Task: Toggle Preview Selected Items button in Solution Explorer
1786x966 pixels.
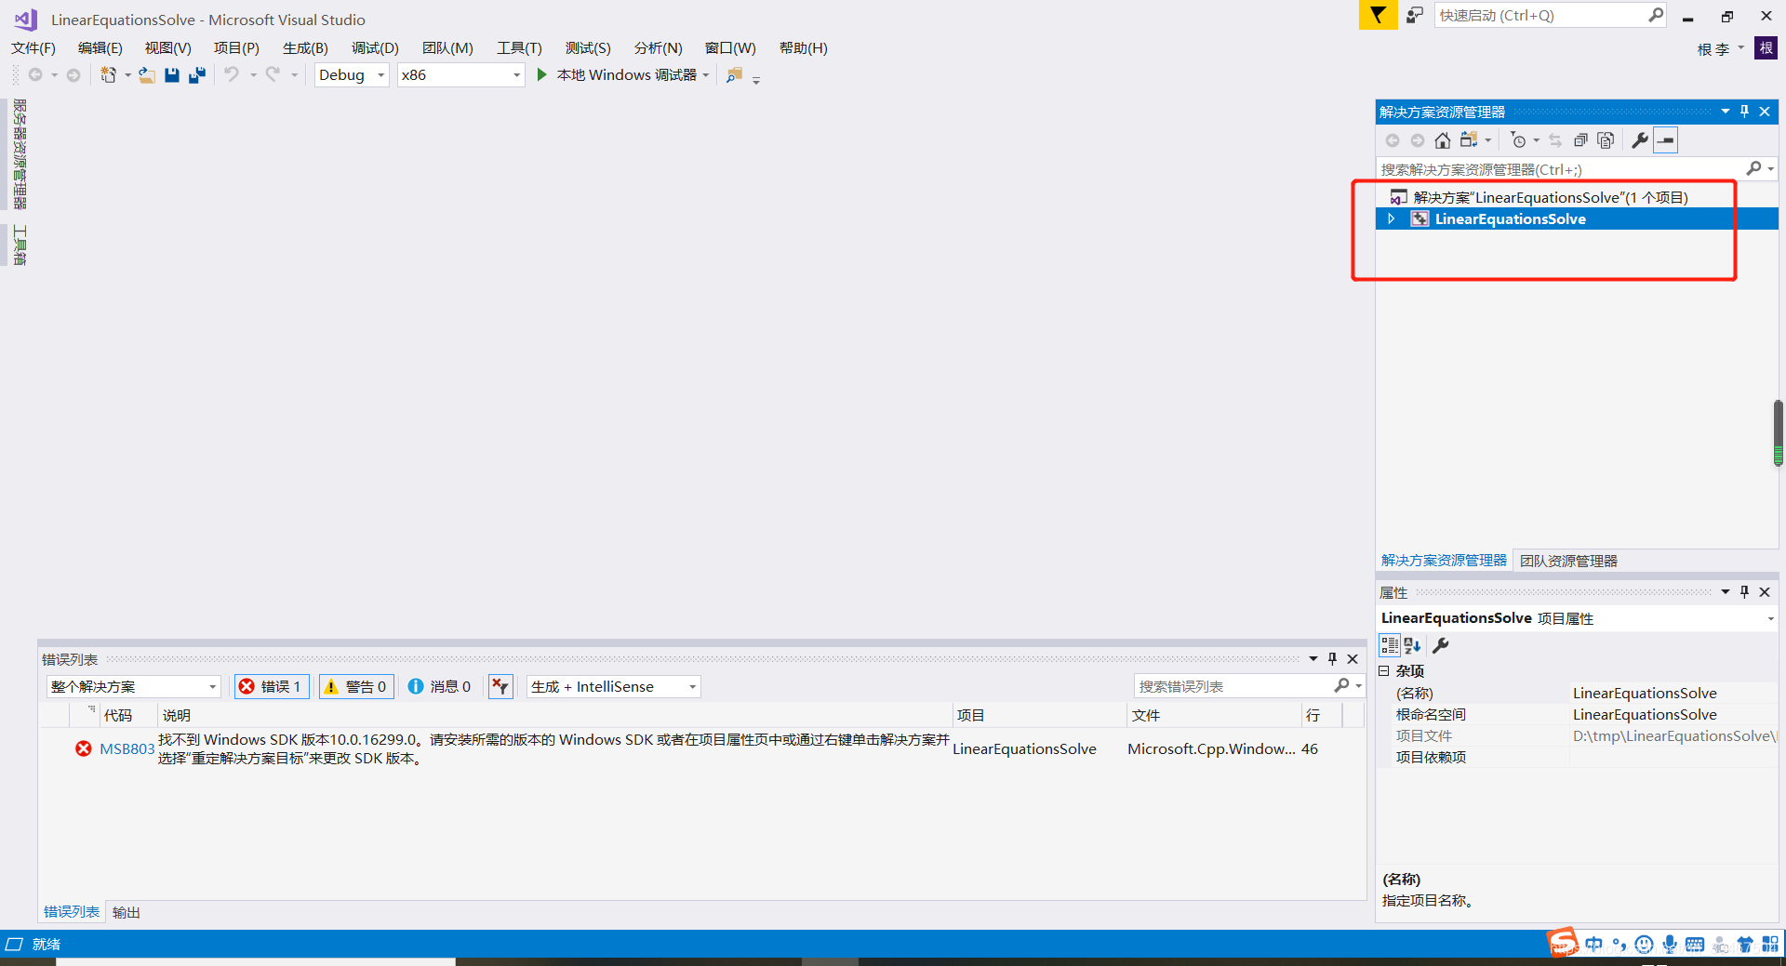Action: pyautogui.click(x=1666, y=140)
